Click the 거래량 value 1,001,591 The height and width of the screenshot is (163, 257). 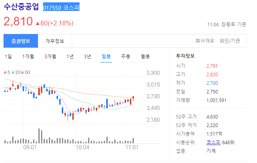(x=216, y=100)
